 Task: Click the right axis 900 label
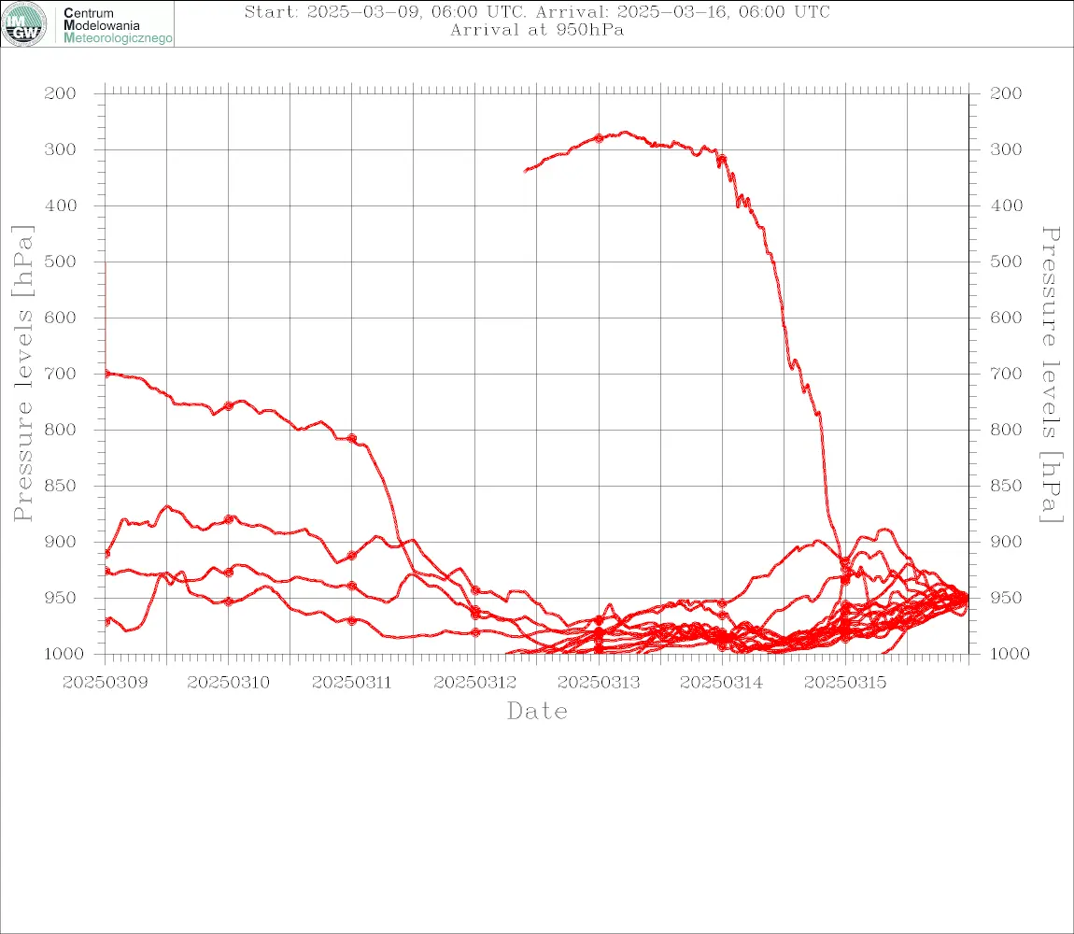coord(1006,542)
